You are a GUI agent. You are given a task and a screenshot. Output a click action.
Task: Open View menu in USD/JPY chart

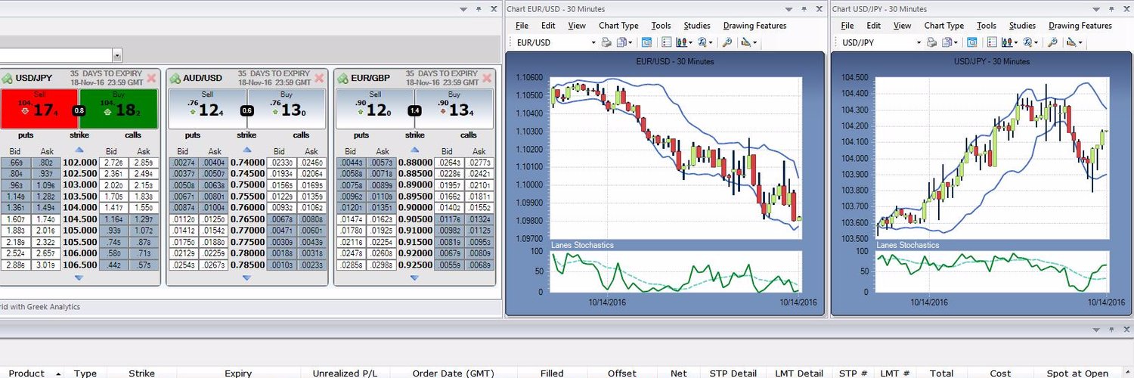tap(902, 26)
